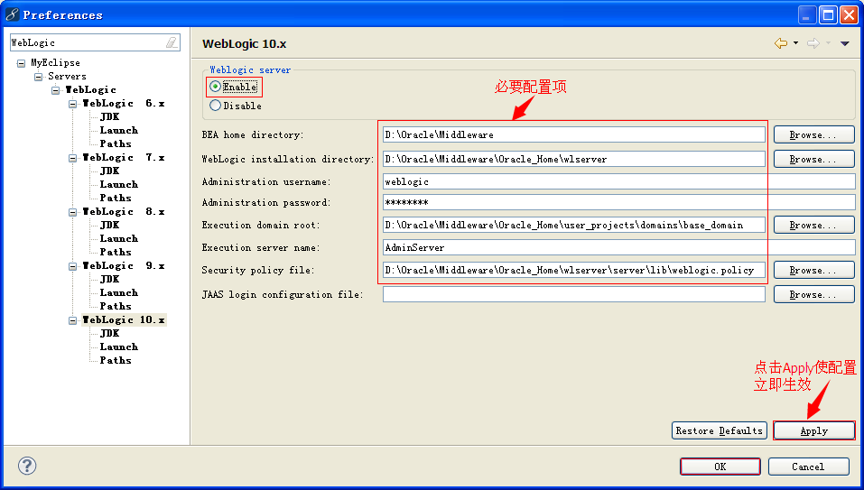Select Launch under WebLogic 8.x
Screen dimensions: 864x490
pyautogui.click(x=118, y=238)
